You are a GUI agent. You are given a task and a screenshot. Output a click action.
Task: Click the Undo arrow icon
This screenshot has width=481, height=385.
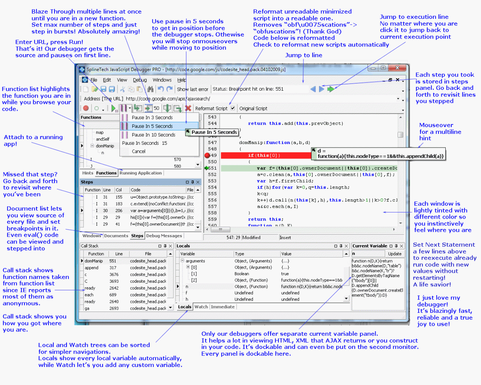coord(161,89)
